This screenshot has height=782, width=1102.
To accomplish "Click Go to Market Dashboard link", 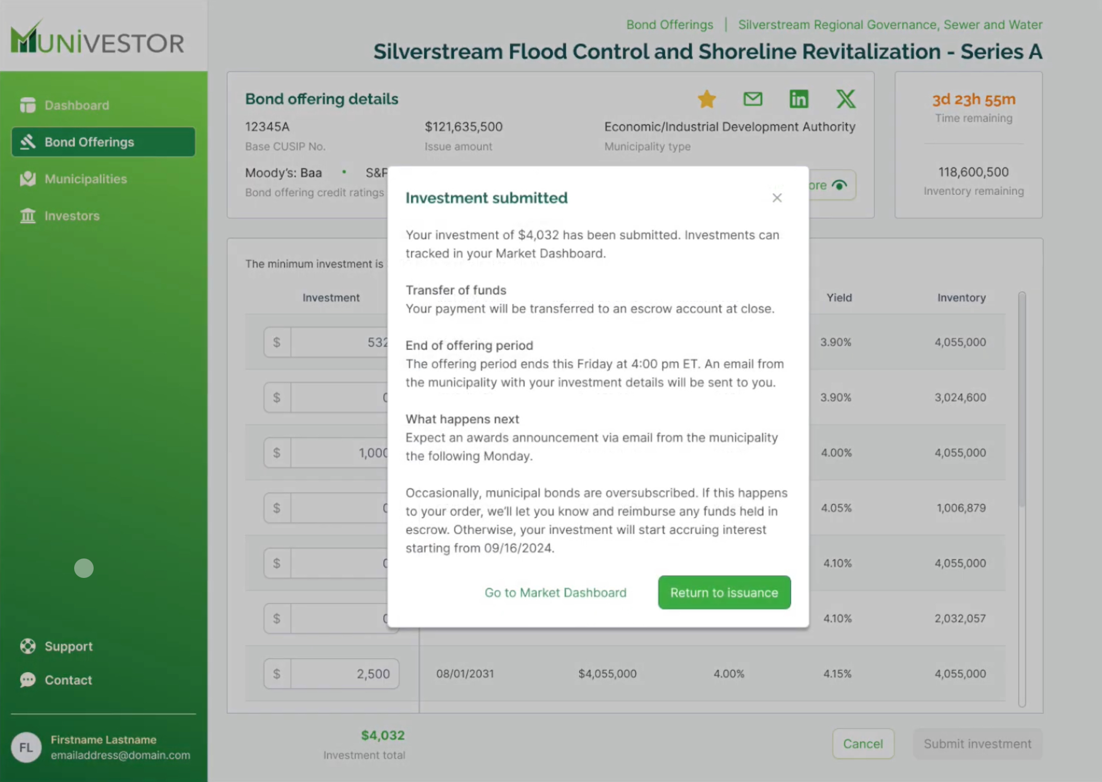I will coord(555,592).
